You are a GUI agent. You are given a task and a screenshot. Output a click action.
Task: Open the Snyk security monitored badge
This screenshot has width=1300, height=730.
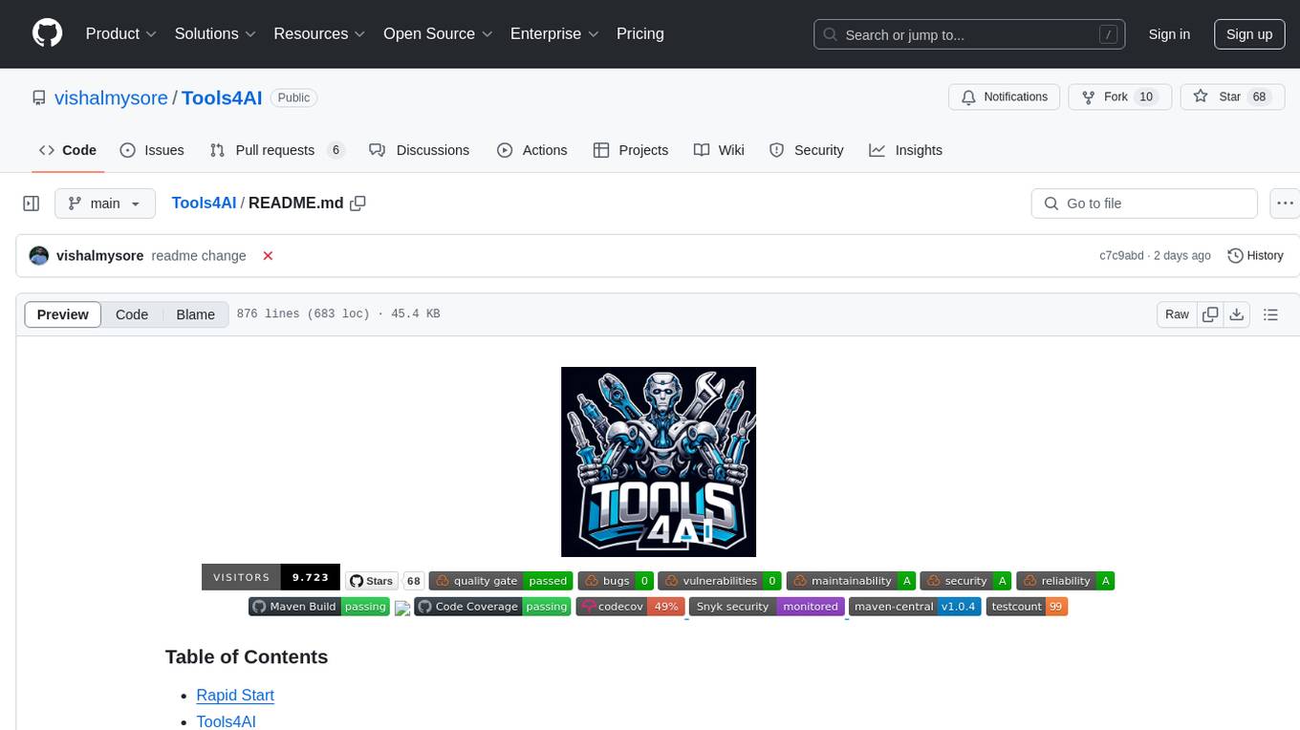pos(768,607)
